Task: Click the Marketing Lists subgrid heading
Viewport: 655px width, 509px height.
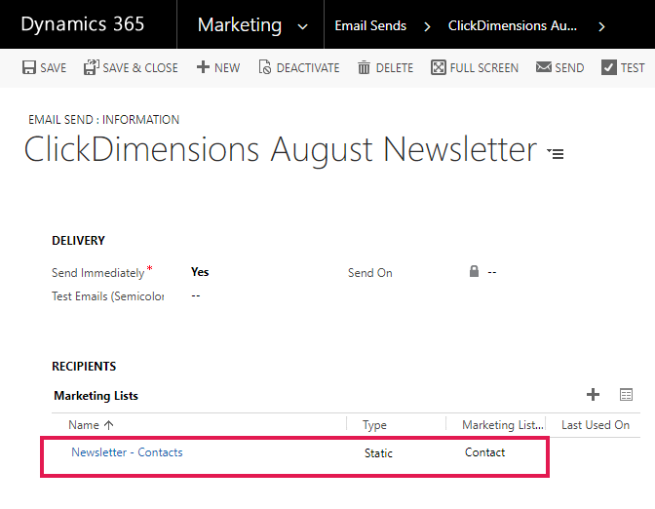Action: 96,395
